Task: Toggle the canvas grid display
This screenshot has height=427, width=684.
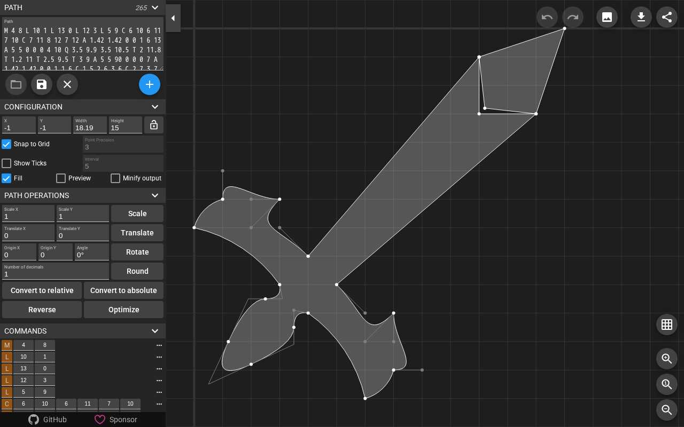Action: (666, 325)
